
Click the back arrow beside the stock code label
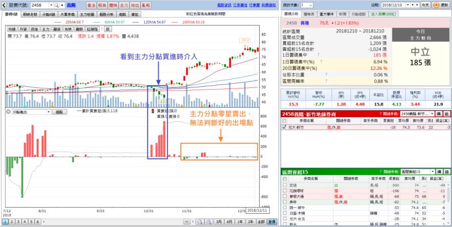(4, 5)
